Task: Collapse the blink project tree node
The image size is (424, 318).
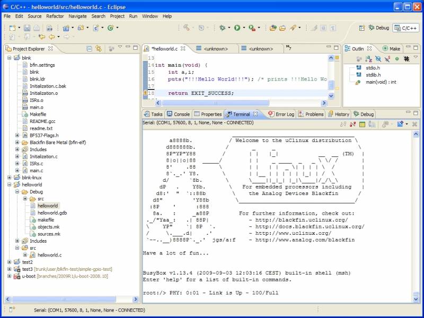Action: [10, 58]
